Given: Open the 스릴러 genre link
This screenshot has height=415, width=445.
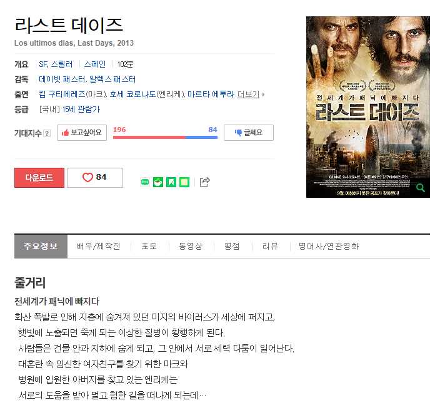Looking at the screenshot, I should pyautogui.click(x=62, y=64).
